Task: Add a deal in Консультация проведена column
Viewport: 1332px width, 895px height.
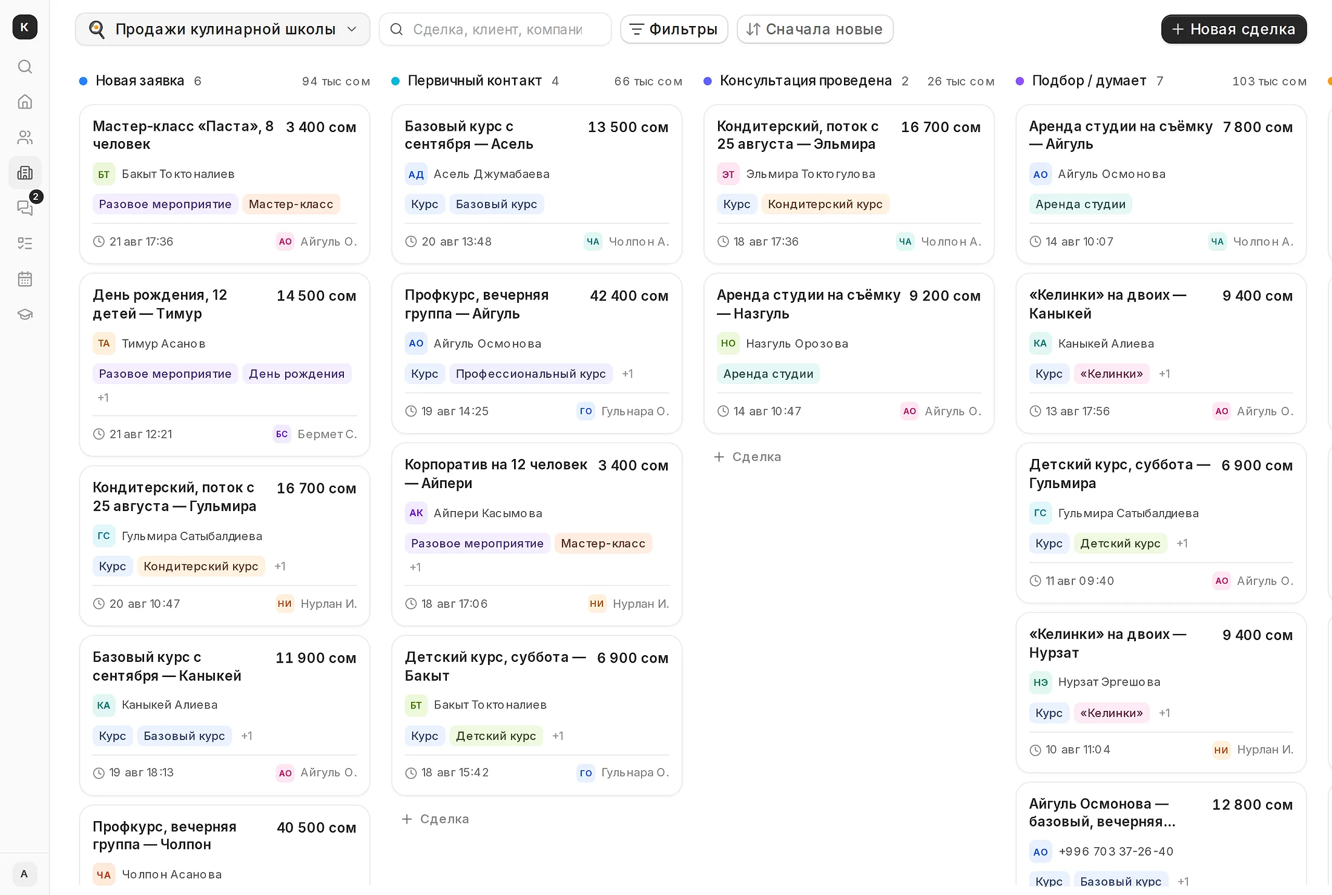Action: (748, 457)
